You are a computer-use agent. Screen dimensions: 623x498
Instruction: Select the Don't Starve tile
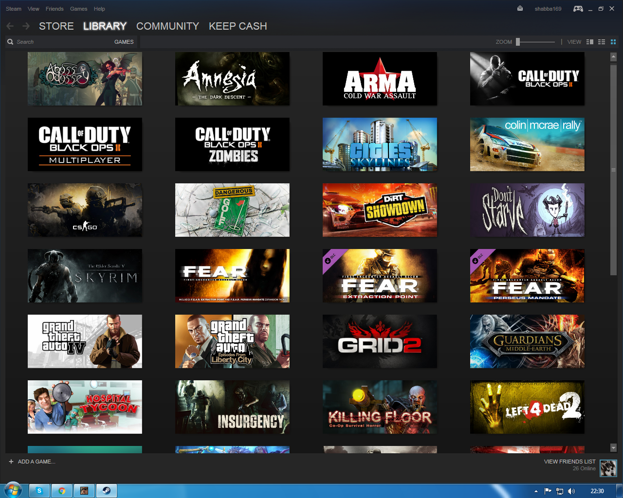pos(527,210)
